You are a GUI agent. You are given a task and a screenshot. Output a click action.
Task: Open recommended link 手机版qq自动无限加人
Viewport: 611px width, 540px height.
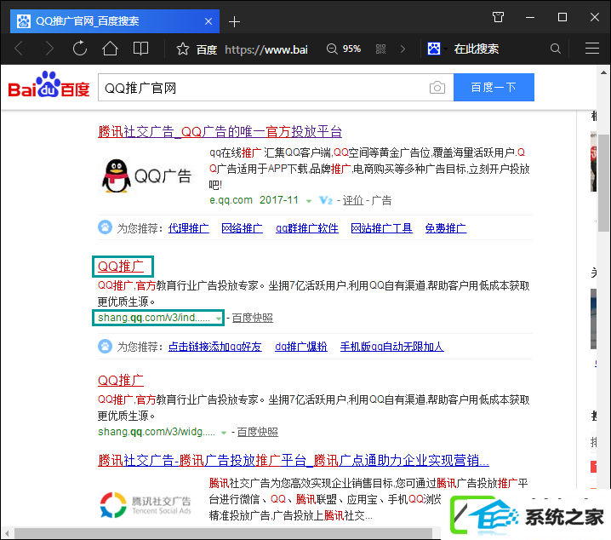coord(391,347)
